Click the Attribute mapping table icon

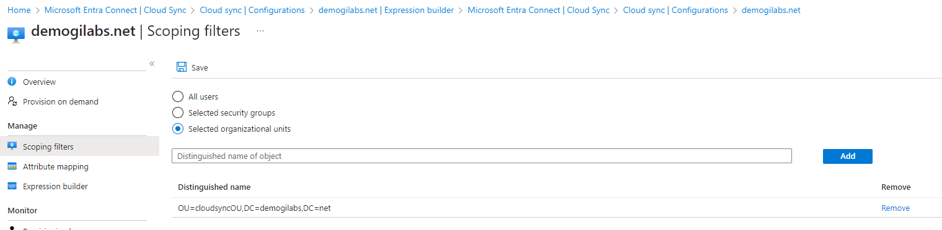12,166
